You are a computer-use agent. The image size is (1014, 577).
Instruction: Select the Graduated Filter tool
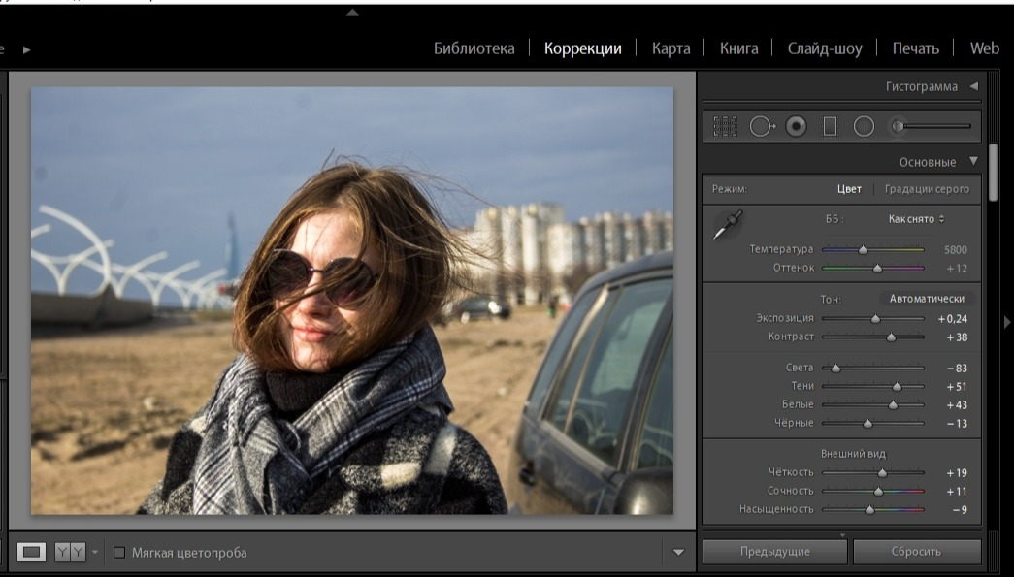830,126
